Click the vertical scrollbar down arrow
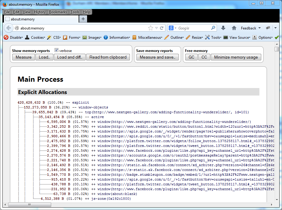Image resolution: width=282 pixels, height=210 pixels. coord(277,199)
